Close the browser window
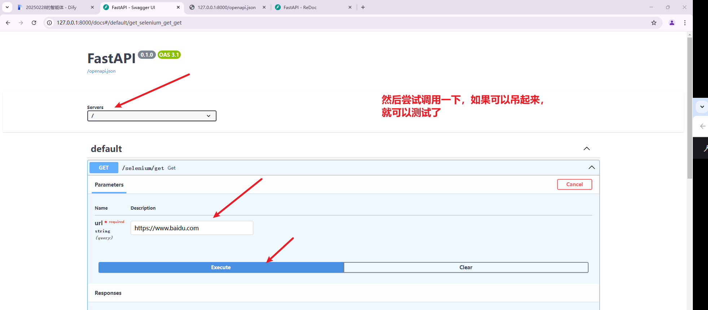The width and height of the screenshot is (708, 310). [x=685, y=7]
